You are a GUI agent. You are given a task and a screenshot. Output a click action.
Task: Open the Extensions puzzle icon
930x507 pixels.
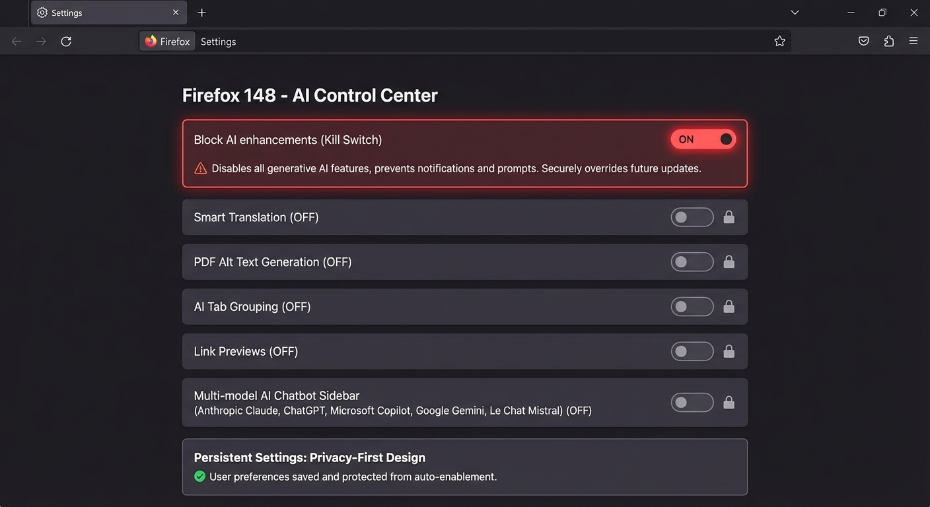point(888,42)
